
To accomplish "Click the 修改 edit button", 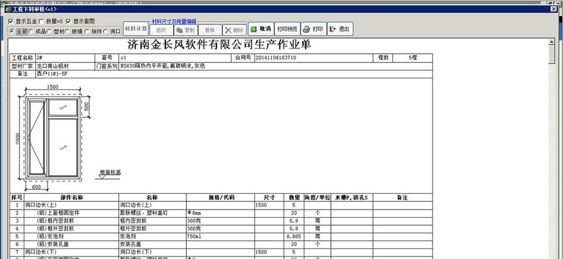I will click(161, 30).
